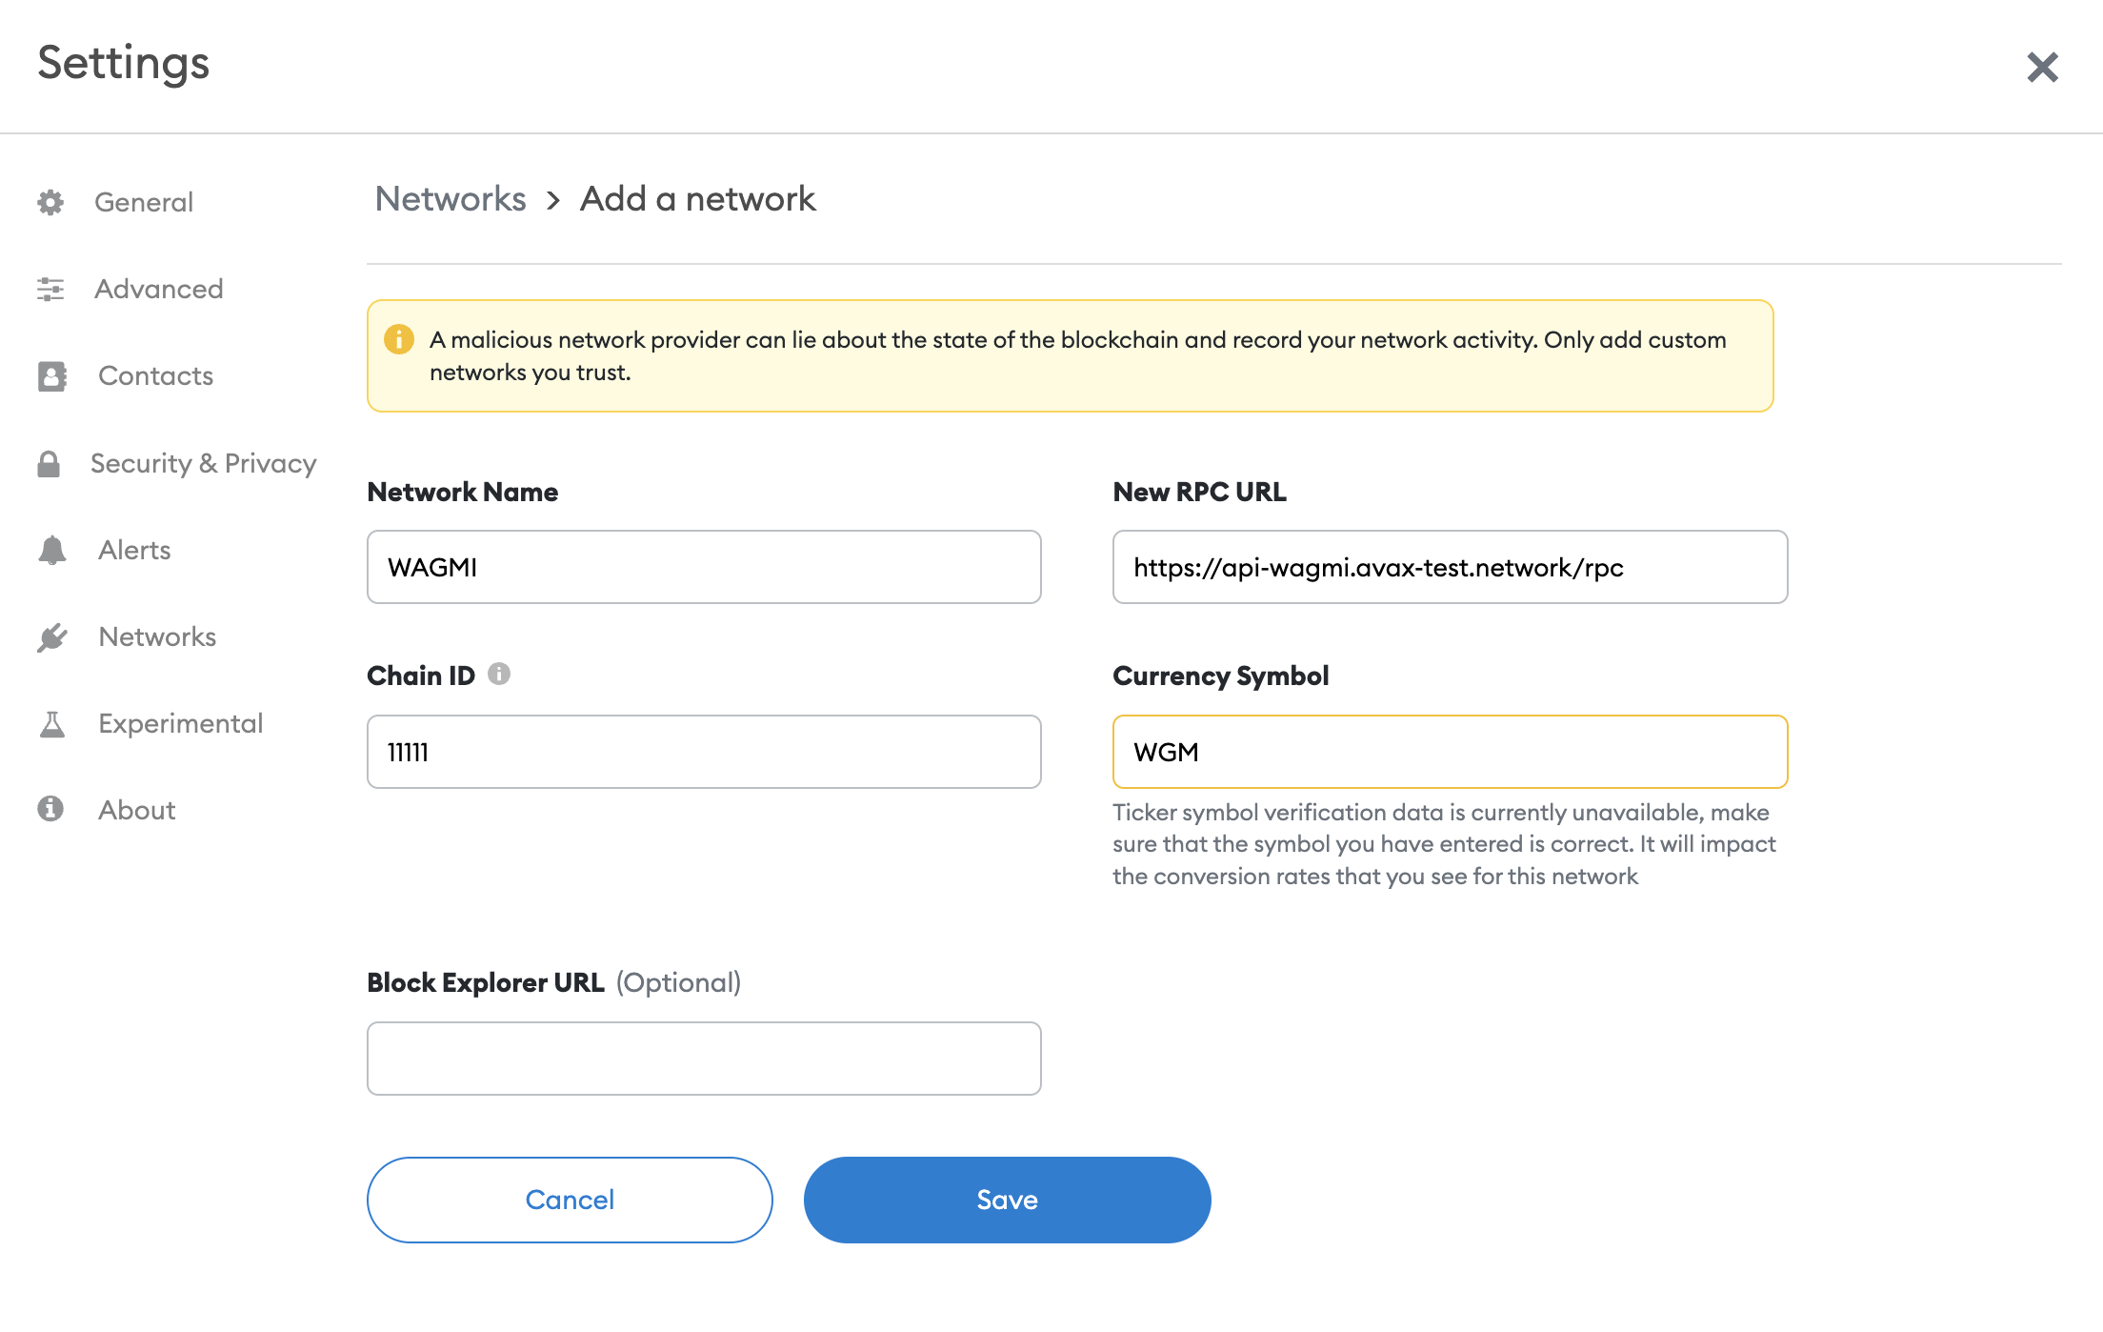Open the Security & Privacy tab
The width and height of the screenshot is (2103, 1332).
tap(203, 464)
